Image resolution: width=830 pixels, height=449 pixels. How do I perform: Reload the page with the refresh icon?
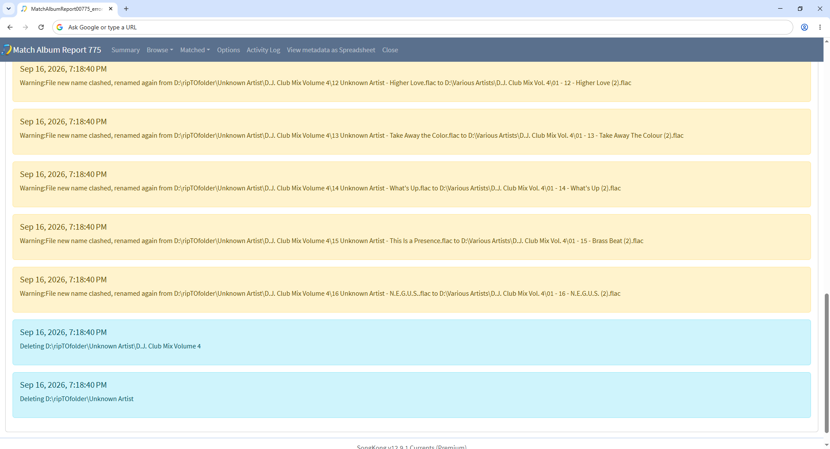(41, 27)
